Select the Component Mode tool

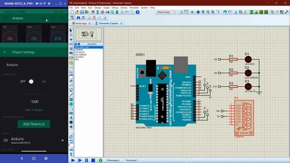[71, 35]
